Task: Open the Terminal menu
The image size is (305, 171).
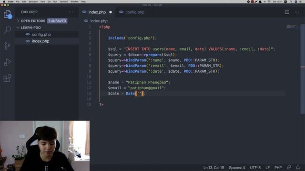Action: pos(64,1)
